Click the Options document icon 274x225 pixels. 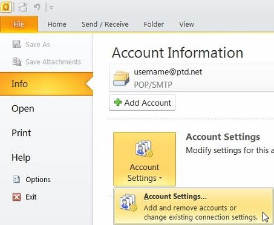point(16,179)
